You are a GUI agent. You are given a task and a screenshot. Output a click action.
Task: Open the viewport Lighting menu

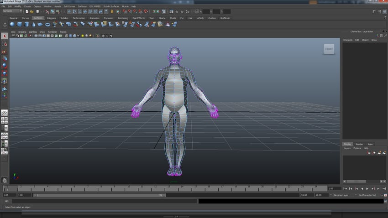[x=33, y=32]
